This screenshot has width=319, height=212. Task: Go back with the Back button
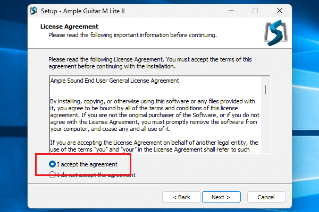click(x=180, y=197)
